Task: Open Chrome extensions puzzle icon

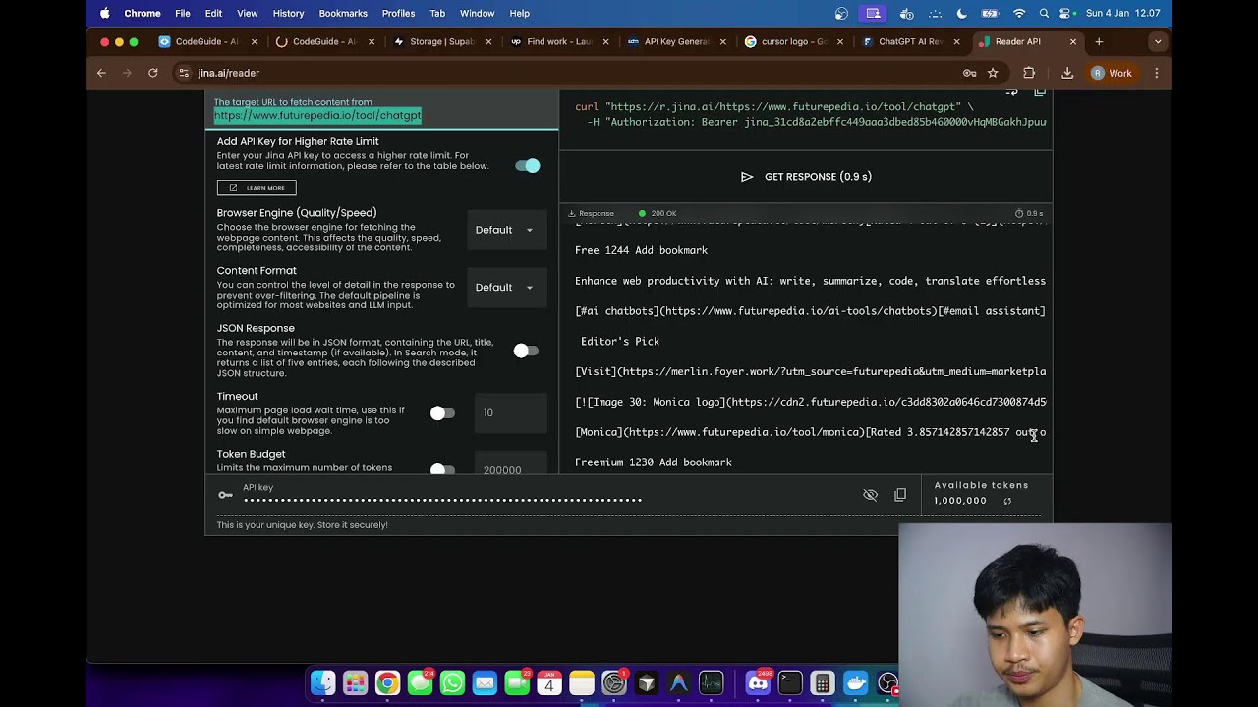Action: 1029,73
